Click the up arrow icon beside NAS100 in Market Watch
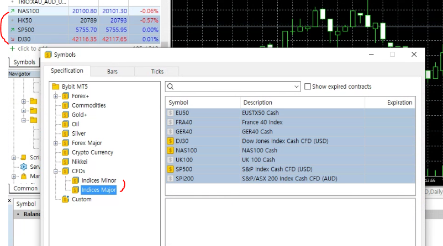Screen dimensions: 443x246 point(13,11)
